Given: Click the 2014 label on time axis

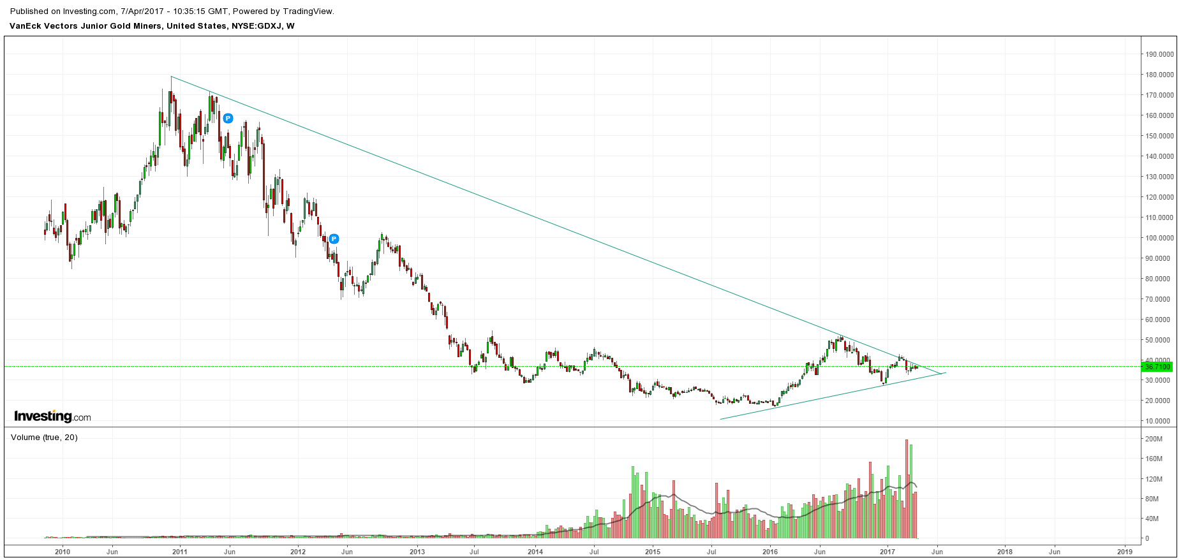Looking at the screenshot, I should (535, 552).
